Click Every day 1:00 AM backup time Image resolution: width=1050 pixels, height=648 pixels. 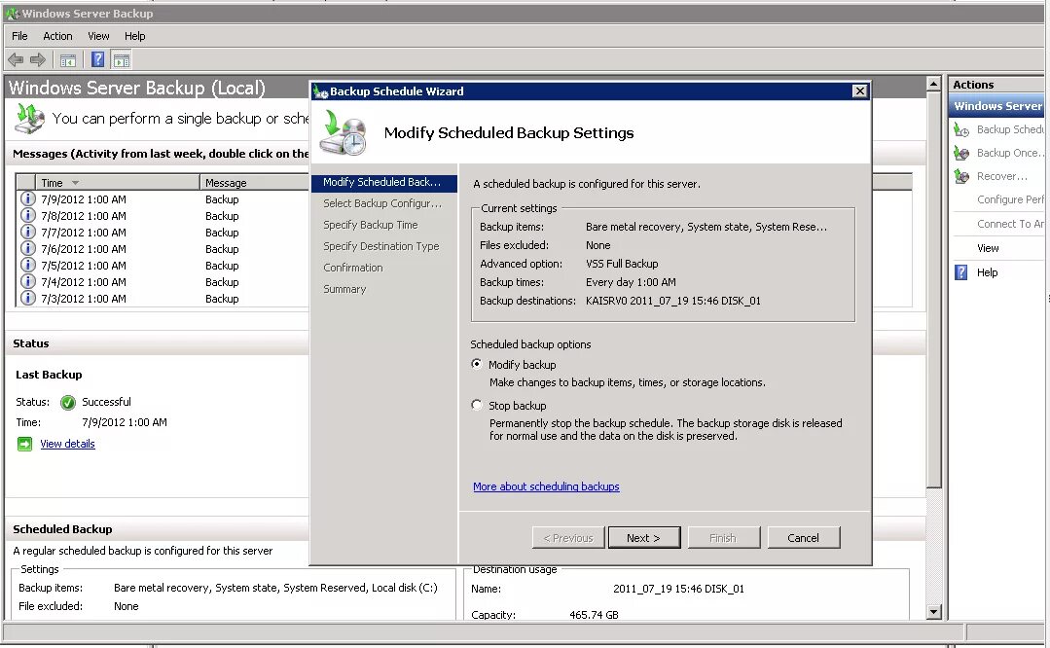[631, 282]
